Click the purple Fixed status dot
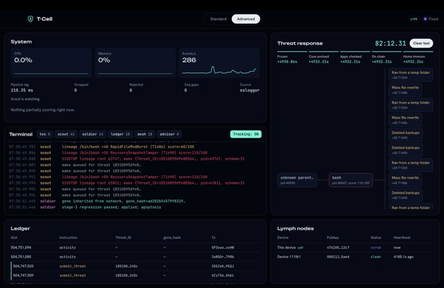The image size is (444, 288). [425, 19]
